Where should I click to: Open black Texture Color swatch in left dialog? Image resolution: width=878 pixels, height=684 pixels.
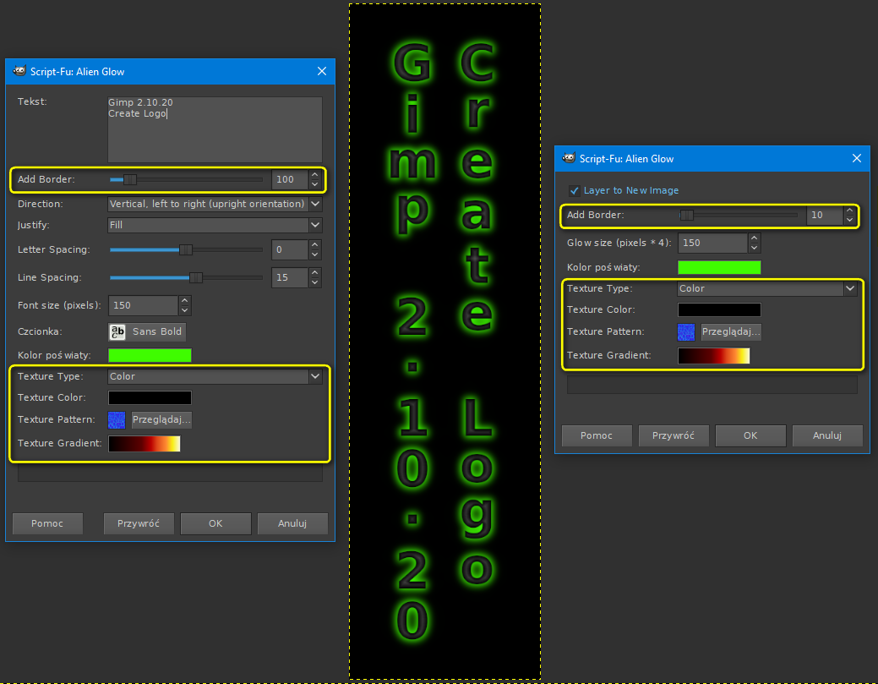pos(150,397)
